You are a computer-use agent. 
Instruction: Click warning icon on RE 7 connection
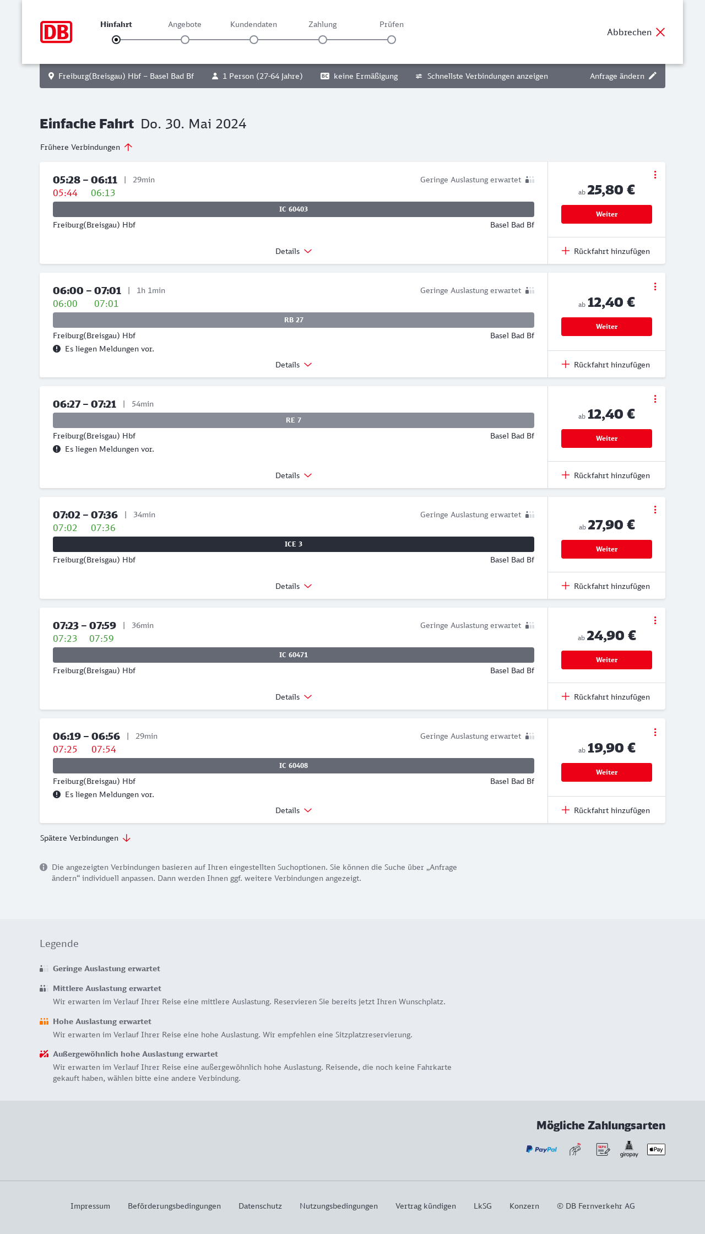(x=57, y=449)
